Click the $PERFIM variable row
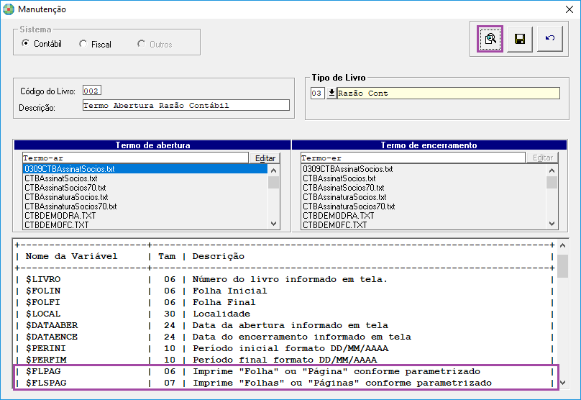The width and height of the screenshot is (581, 400). point(285,360)
